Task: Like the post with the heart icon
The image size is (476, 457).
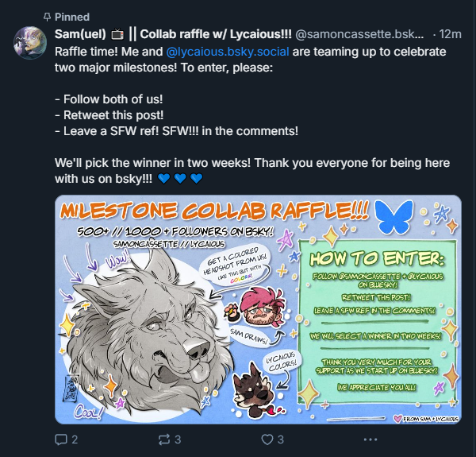Action: tap(267, 440)
